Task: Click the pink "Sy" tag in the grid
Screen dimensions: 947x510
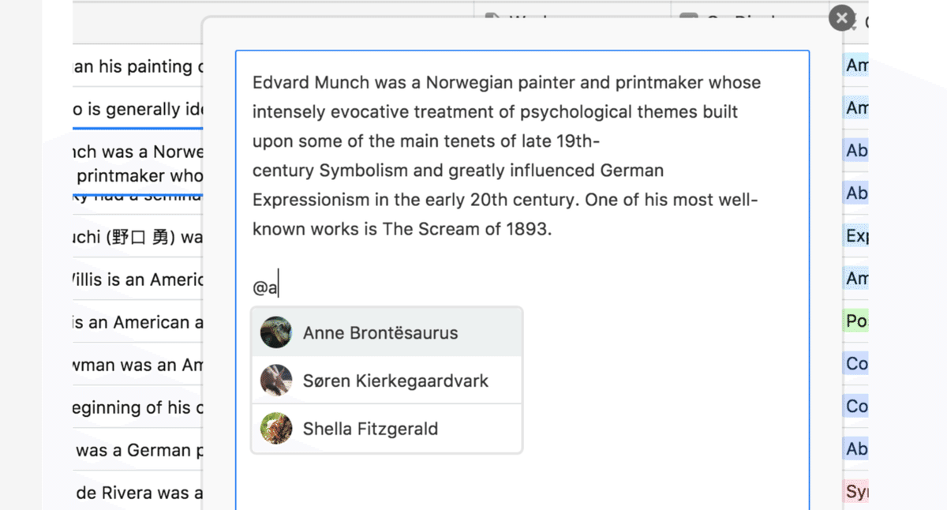Action: tap(856, 491)
